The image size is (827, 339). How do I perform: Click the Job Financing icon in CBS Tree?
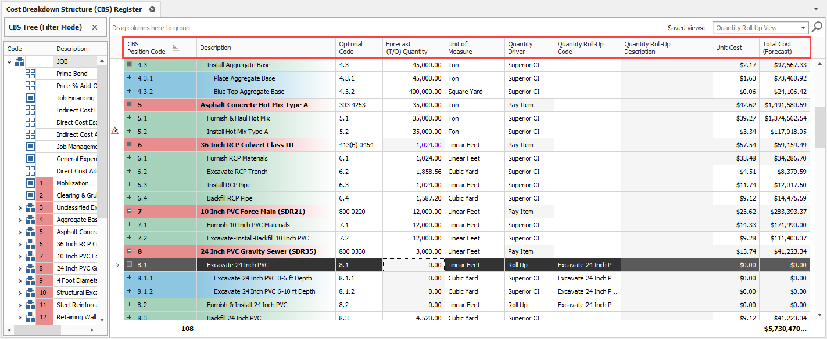[30, 98]
